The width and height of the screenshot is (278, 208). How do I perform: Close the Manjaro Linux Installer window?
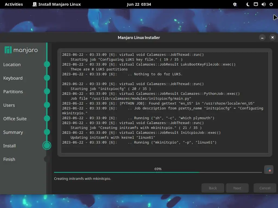click(273, 37)
